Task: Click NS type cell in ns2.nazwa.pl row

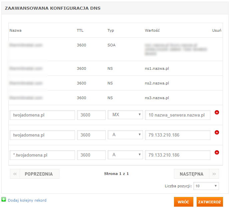Action: pyautogui.click(x=110, y=83)
